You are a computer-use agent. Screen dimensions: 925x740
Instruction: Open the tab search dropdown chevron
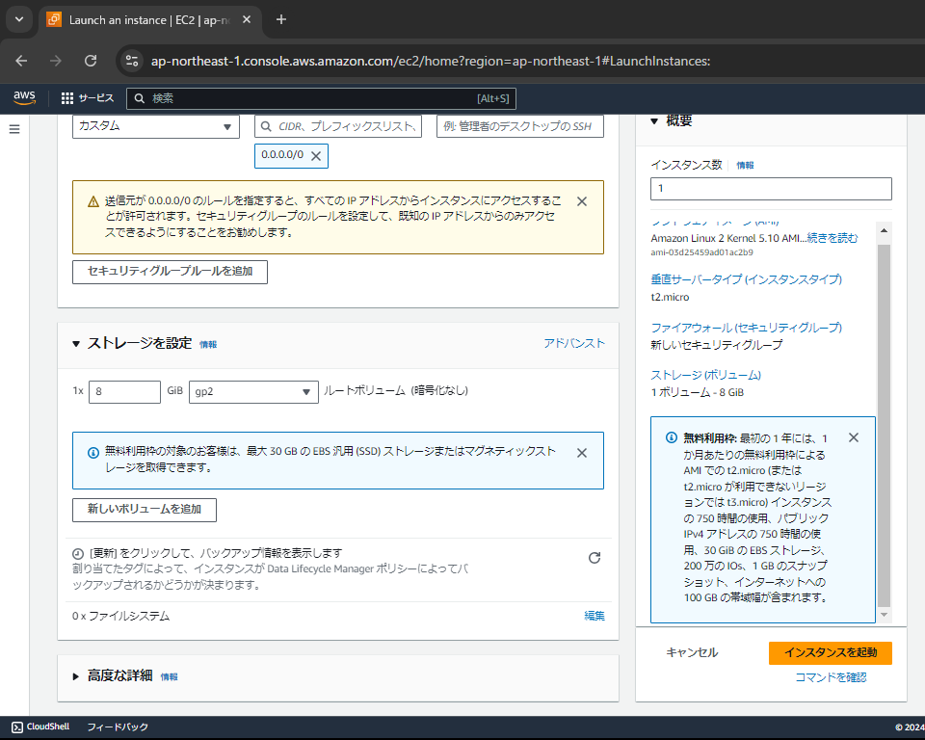tap(19, 19)
